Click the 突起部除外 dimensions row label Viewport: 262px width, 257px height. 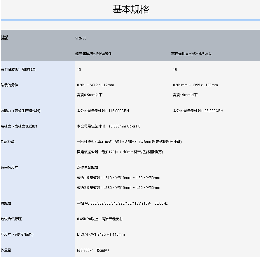(x=17, y=234)
